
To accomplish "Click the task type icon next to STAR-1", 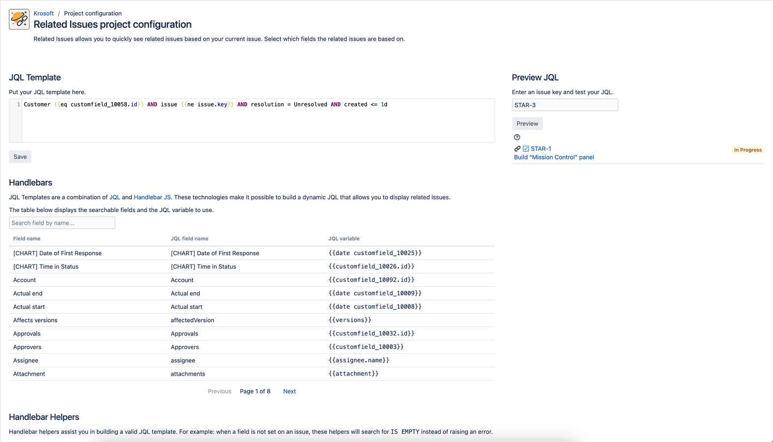I will click(526, 149).
